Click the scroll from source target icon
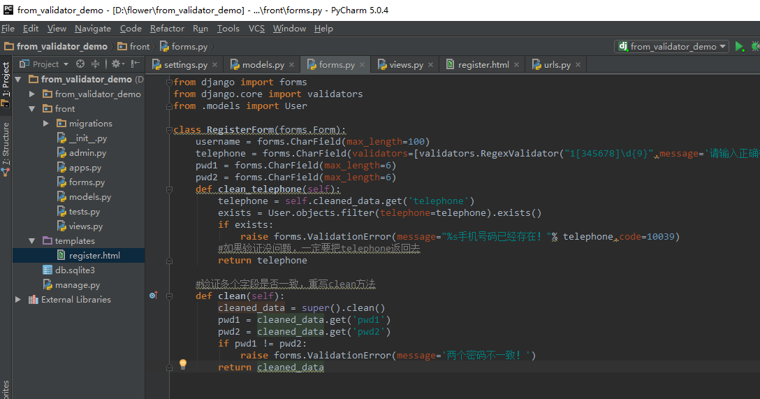The width and height of the screenshot is (760, 399). [80, 64]
